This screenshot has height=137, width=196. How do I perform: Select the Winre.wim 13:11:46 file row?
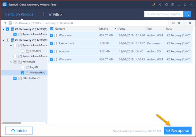[120, 35]
